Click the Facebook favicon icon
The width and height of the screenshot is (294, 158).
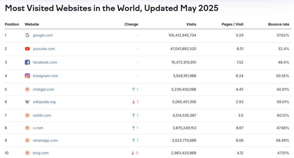point(27,62)
